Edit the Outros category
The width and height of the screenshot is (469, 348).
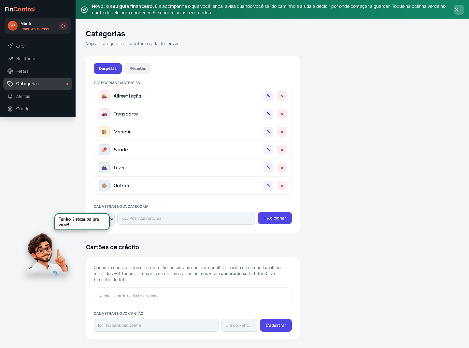point(268,186)
